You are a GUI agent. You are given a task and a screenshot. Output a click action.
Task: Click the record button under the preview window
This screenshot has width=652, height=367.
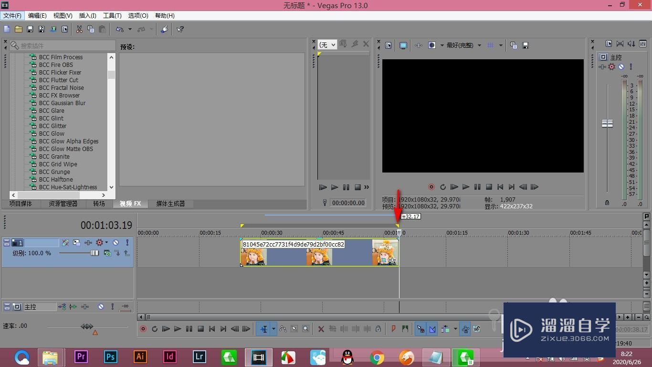pos(431,187)
